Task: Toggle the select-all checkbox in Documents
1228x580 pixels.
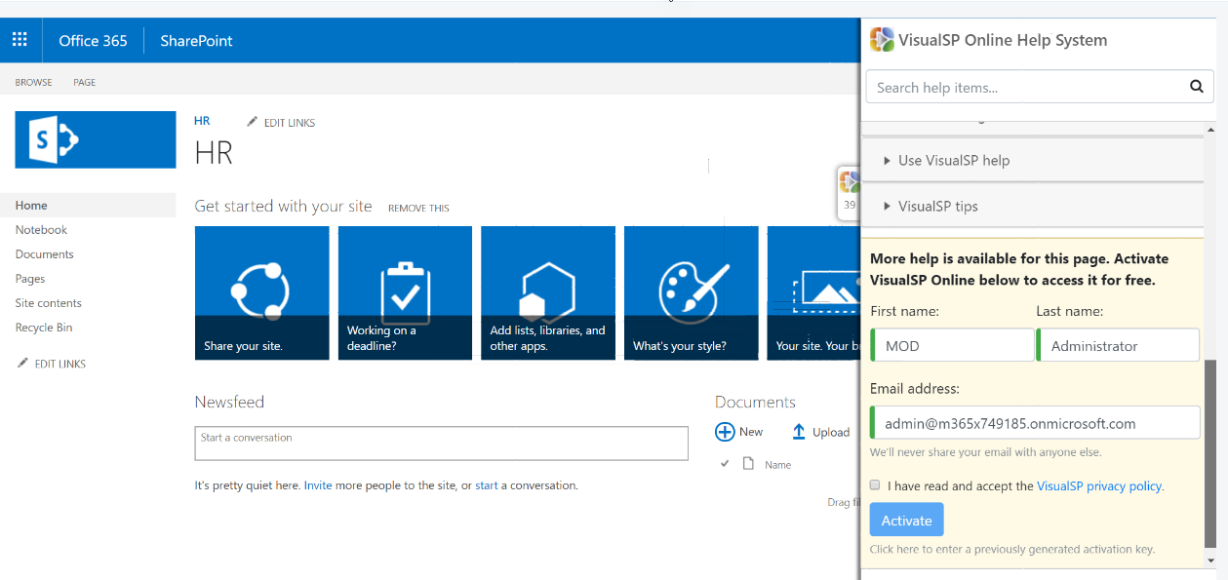Action: (725, 464)
